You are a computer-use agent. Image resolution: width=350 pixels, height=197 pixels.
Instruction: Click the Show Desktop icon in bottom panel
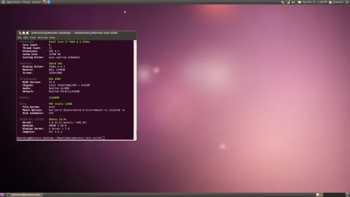[2, 195]
